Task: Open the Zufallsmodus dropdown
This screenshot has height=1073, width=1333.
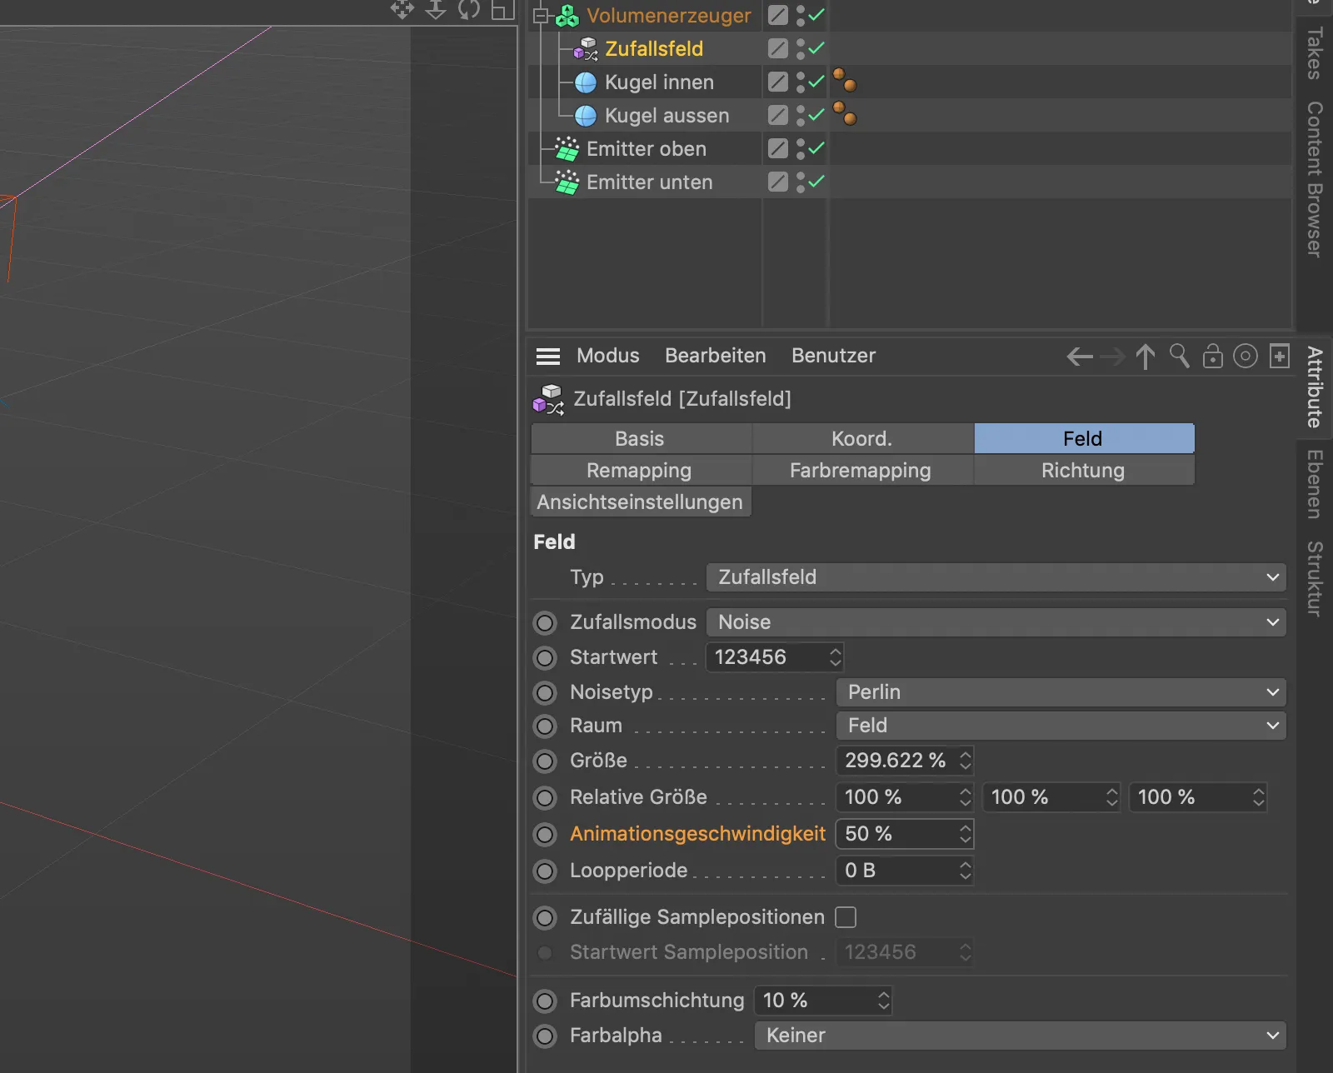Action: coord(996,622)
